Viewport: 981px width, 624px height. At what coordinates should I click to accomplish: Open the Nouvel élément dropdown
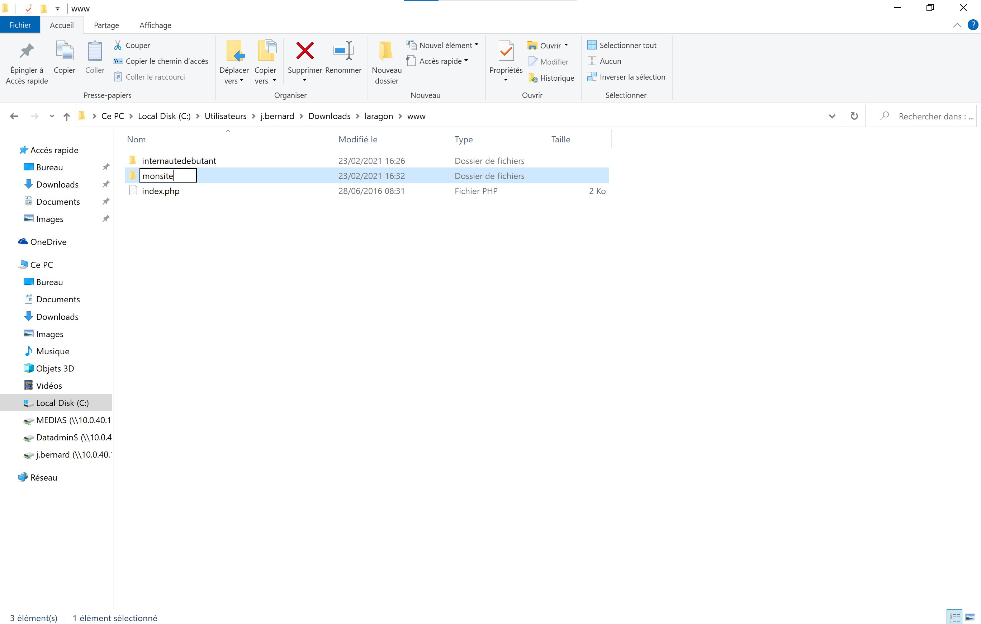[442, 45]
